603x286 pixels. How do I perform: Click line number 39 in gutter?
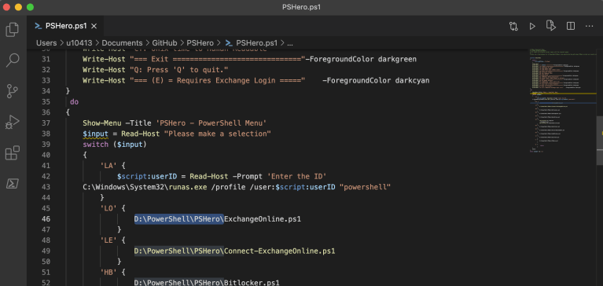click(x=46, y=145)
